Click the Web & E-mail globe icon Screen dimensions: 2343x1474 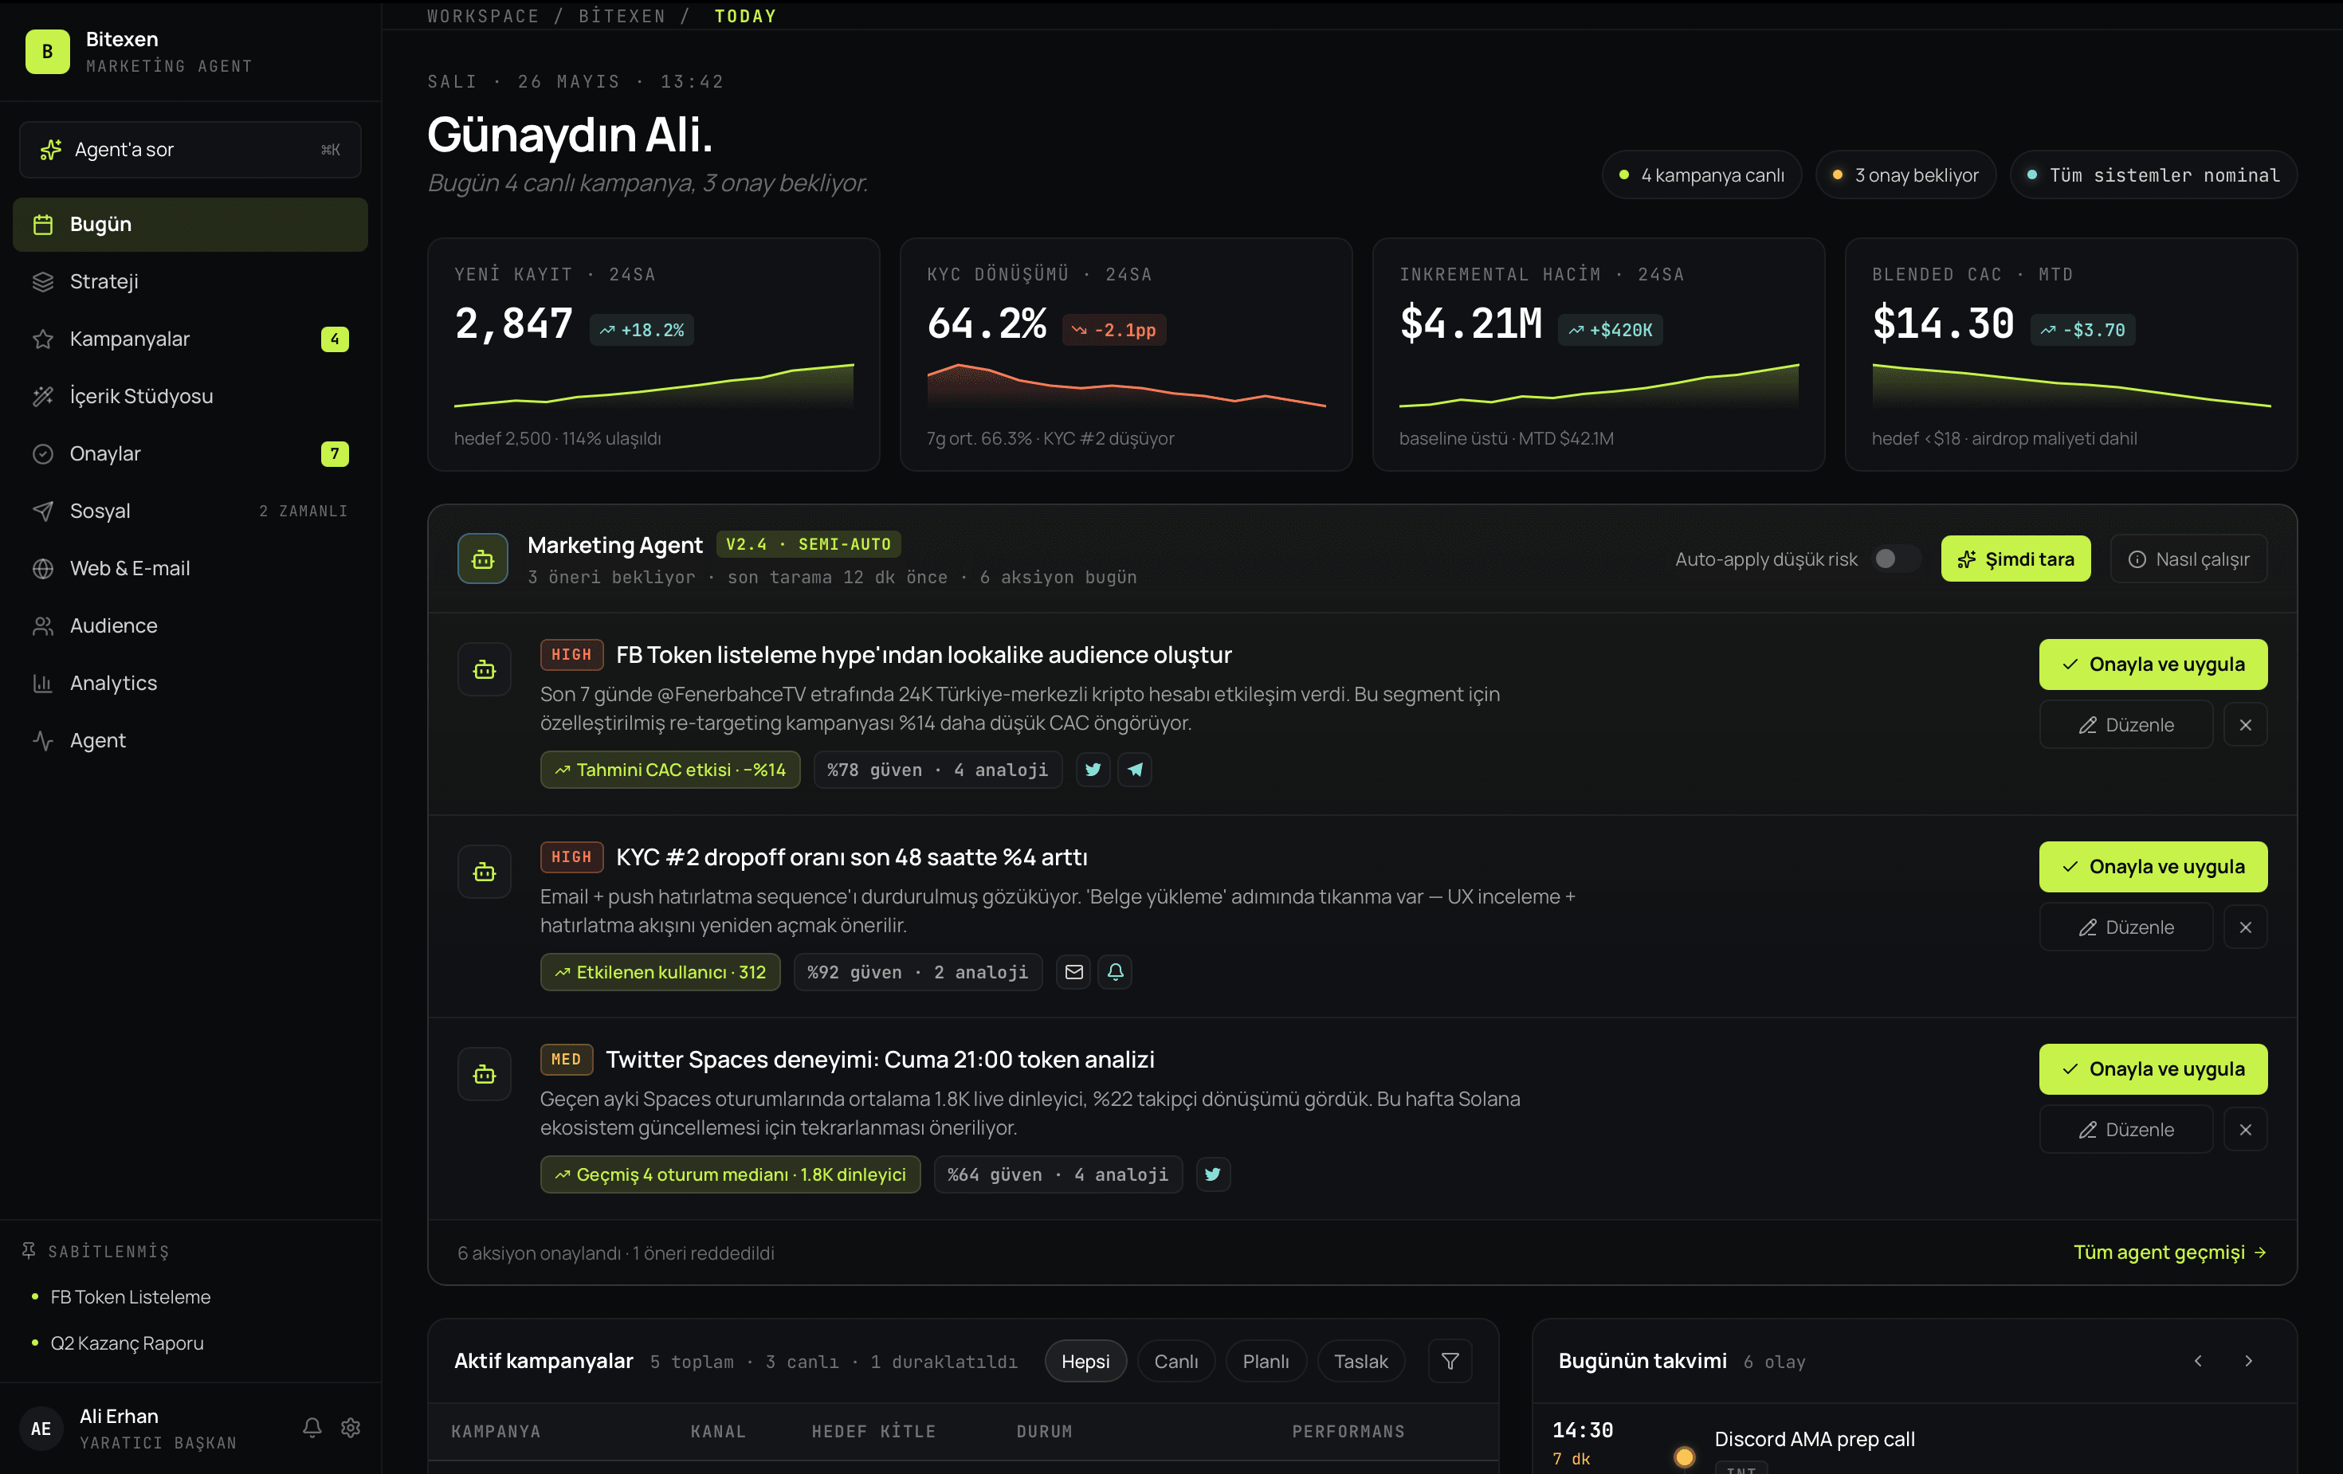[43, 569]
